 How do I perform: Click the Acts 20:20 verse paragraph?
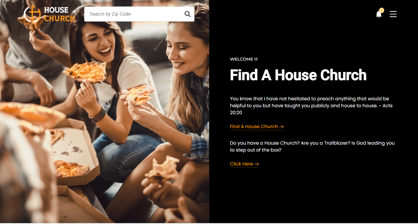311,105
